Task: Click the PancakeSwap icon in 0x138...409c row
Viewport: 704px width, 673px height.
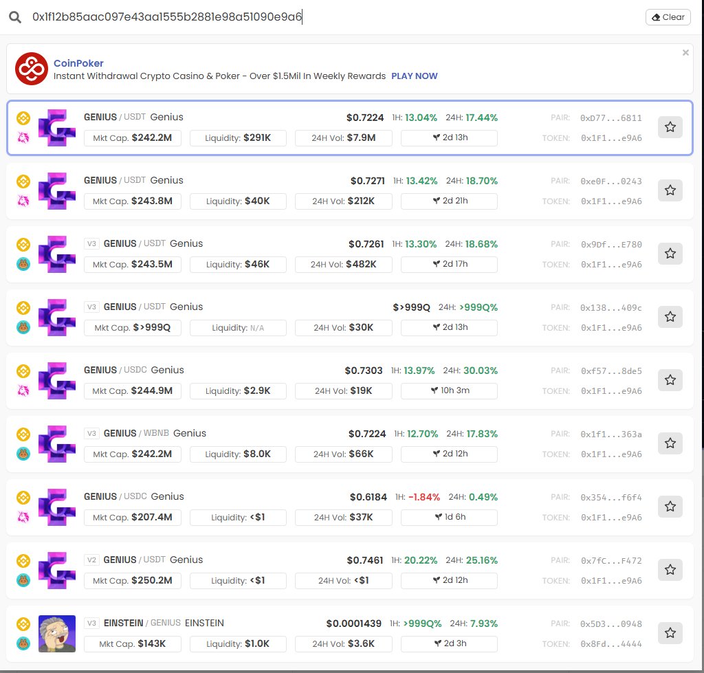Action: 23,327
